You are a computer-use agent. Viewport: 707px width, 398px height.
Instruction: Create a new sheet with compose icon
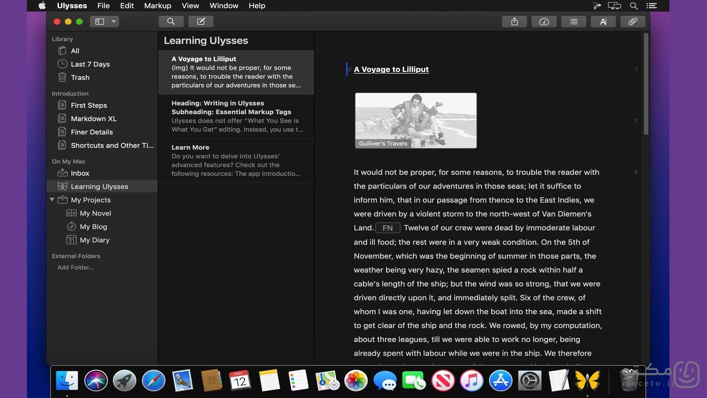(201, 21)
